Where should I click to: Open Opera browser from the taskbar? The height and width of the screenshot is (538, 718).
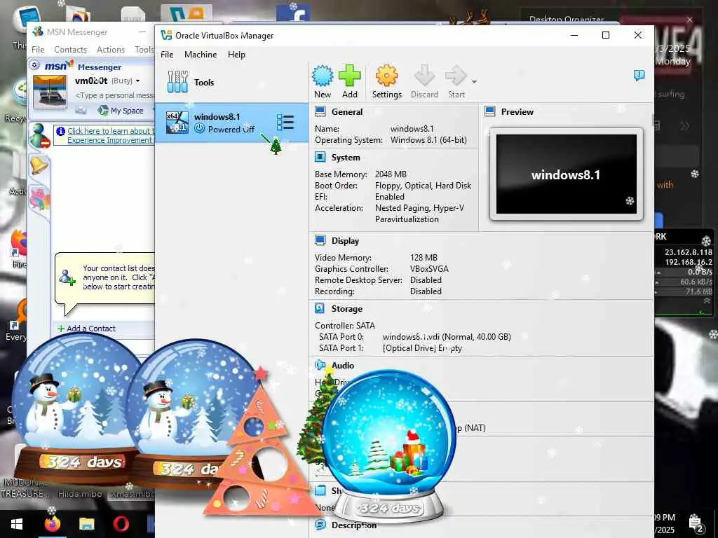tap(121, 524)
